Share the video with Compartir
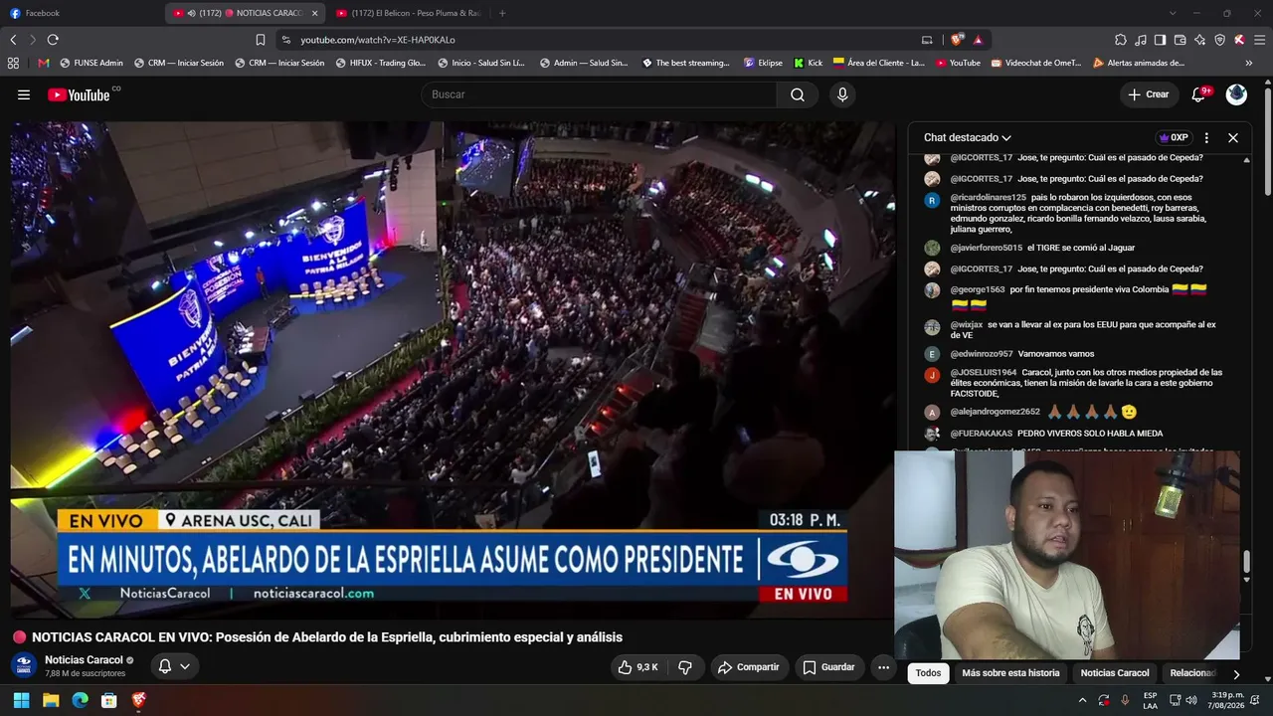 749,667
